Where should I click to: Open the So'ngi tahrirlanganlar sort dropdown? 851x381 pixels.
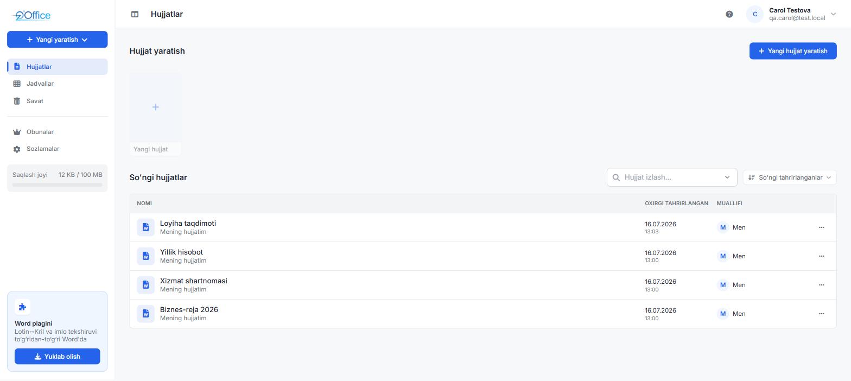(x=790, y=177)
